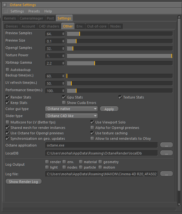The image size is (182, 214).
Task: Enable Show Cuda Errors checkbox
Action: coord(64,103)
